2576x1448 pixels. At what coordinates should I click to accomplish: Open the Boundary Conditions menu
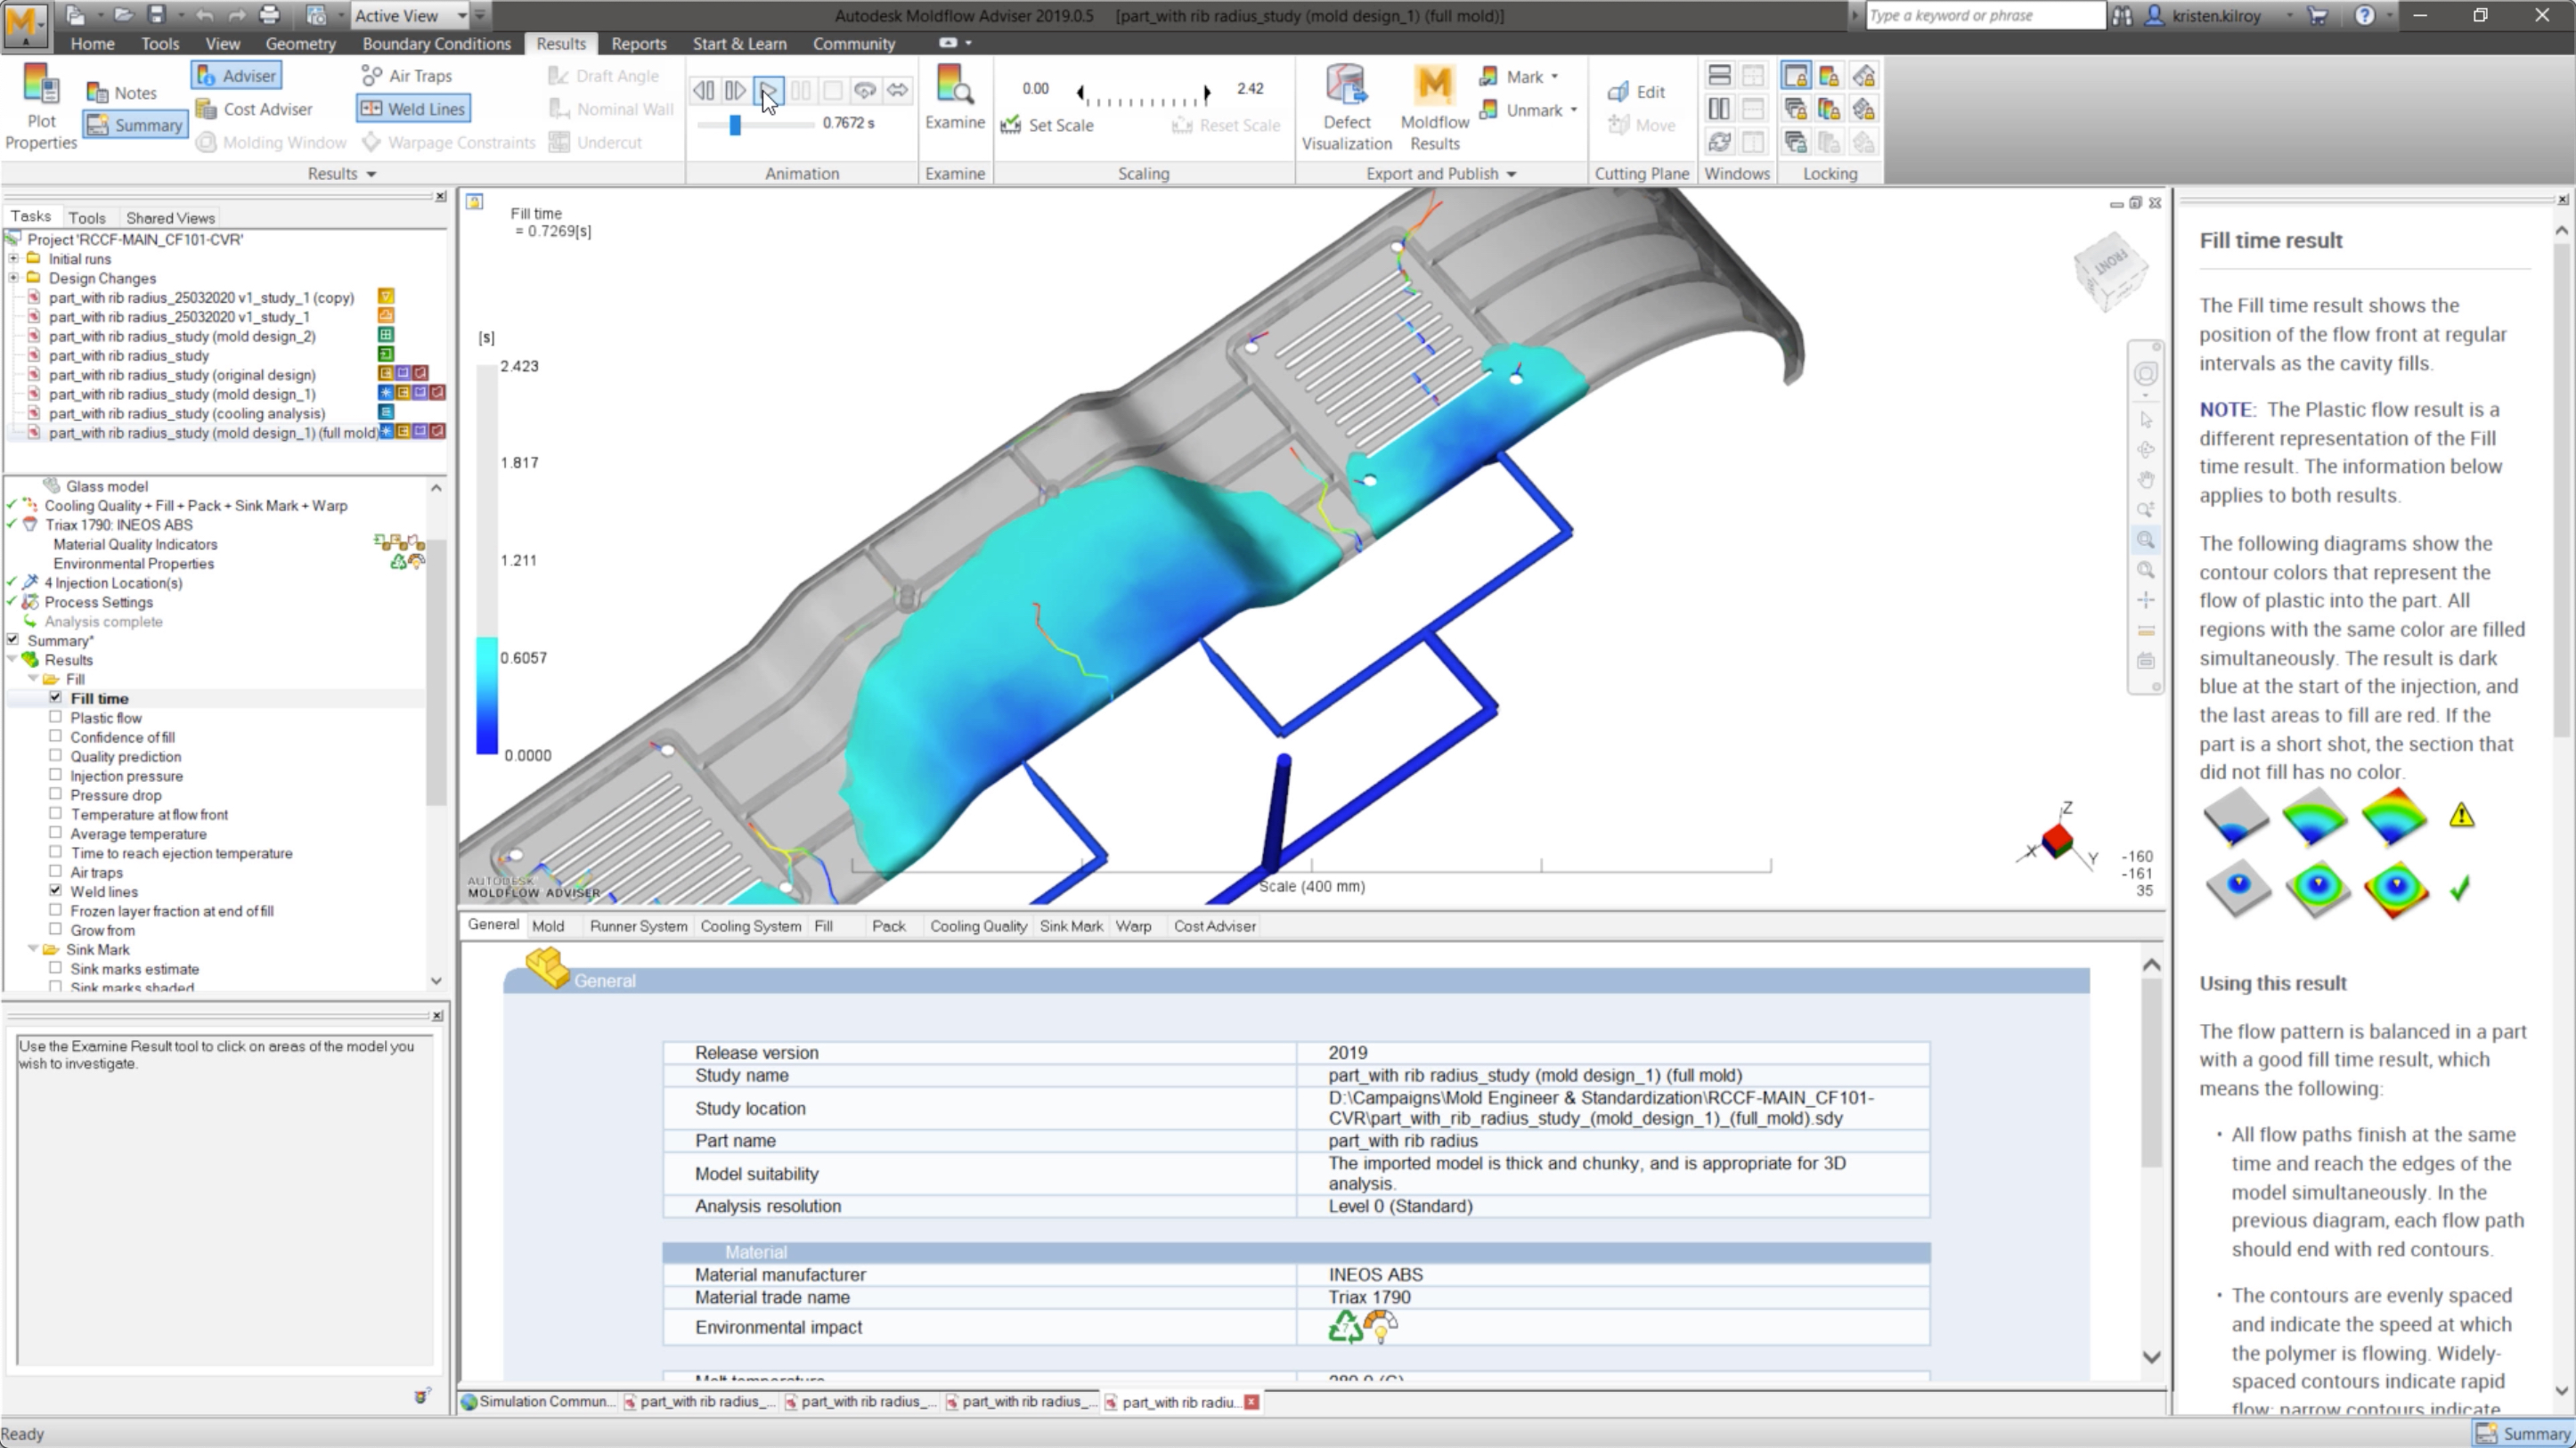pyautogui.click(x=436, y=43)
